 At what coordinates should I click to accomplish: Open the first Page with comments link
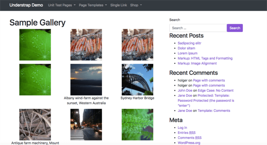pyautogui.click(x=209, y=80)
